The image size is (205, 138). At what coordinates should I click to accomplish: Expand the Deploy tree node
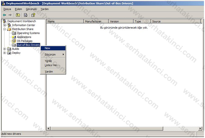coord(5,53)
